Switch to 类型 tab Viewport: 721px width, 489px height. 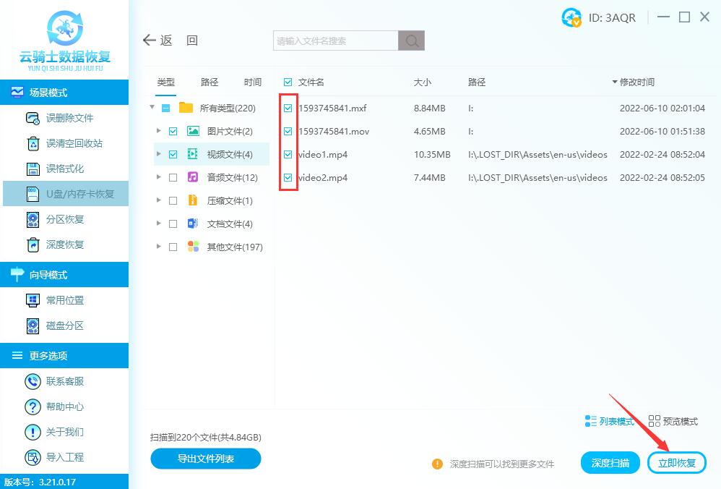pos(165,82)
